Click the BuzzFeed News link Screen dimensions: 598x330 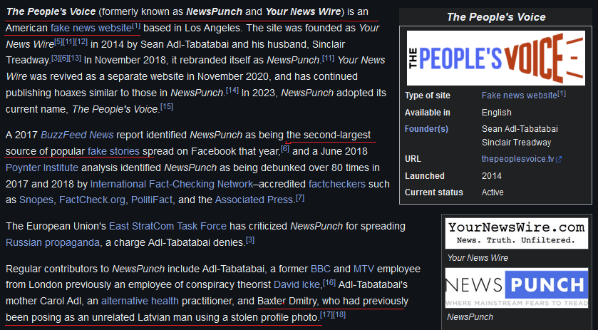tap(77, 135)
